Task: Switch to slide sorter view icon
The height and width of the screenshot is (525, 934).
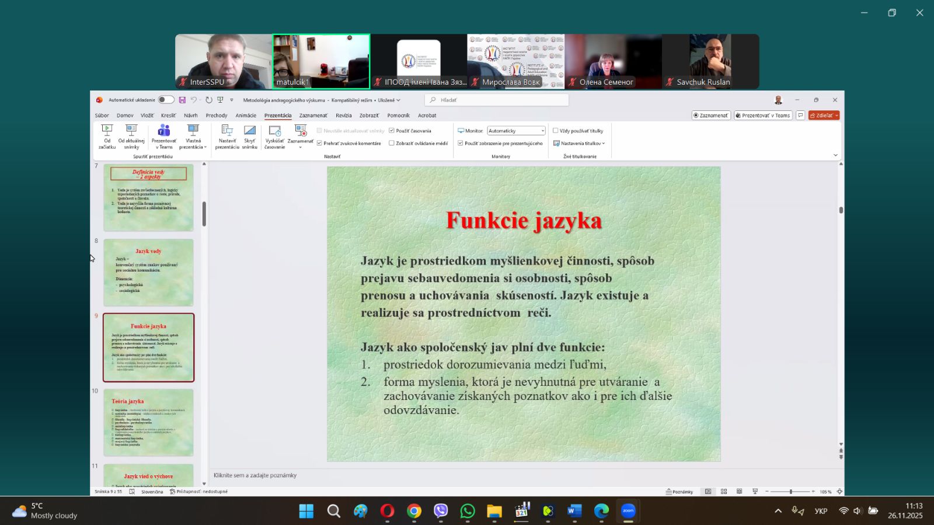Action: [x=724, y=492]
